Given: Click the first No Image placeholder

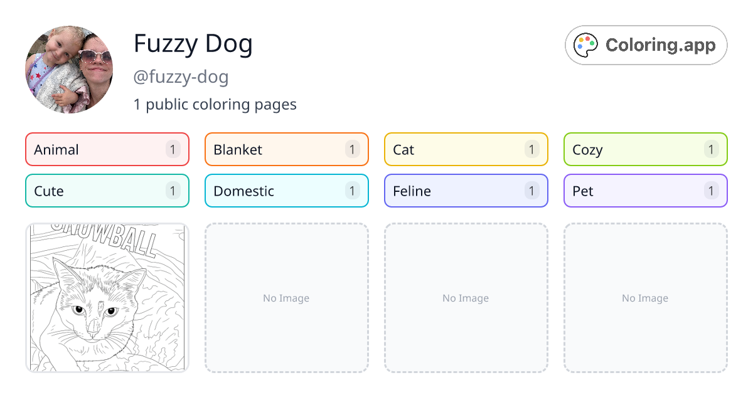Looking at the screenshot, I should (287, 298).
